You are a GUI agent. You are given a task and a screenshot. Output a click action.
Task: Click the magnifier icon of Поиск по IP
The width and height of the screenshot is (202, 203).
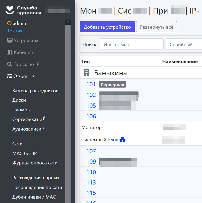click(10, 64)
